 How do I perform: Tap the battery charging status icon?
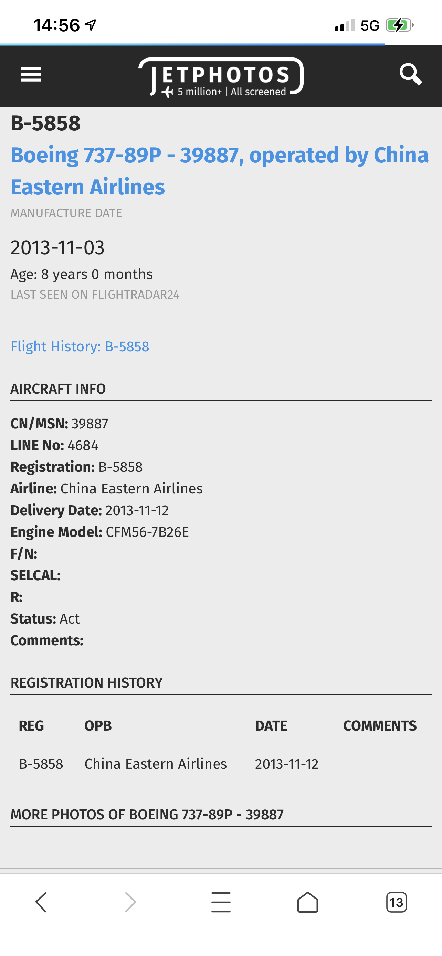coord(399,25)
